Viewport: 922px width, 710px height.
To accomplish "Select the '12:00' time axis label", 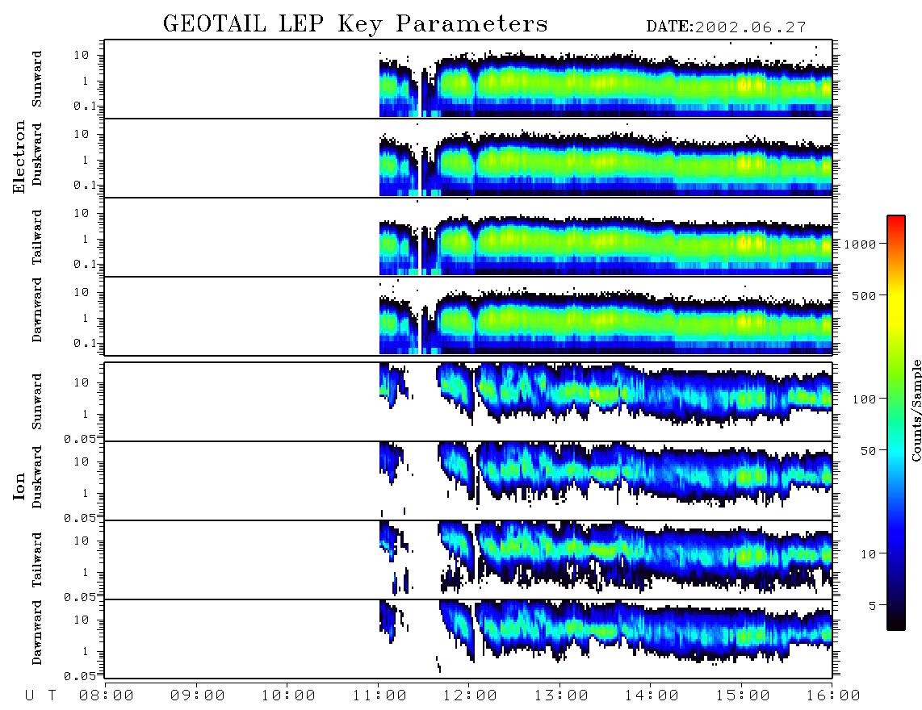I will pyautogui.click(x=471, y=696).
